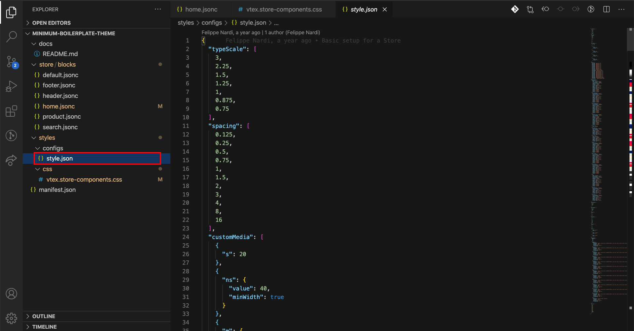Open the Live Share view icon
The width and height of the screenshot is (634, 331).
tap(11, 160)
